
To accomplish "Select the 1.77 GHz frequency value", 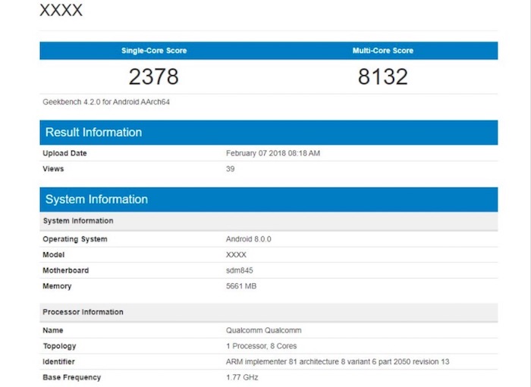I will [x=242, y=378].
